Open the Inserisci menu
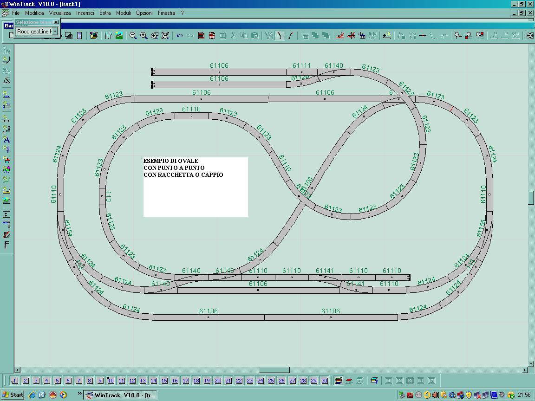Screen dimensions: 535x401 tap(85, 13)
